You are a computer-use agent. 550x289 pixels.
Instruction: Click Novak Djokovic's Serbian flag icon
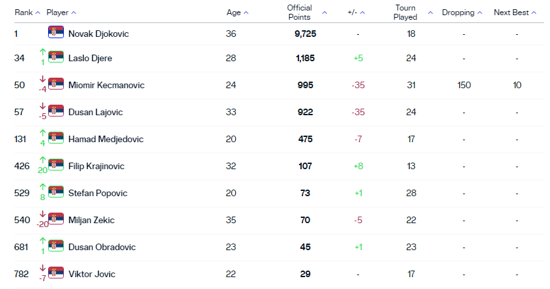click(x=55, y=32)
